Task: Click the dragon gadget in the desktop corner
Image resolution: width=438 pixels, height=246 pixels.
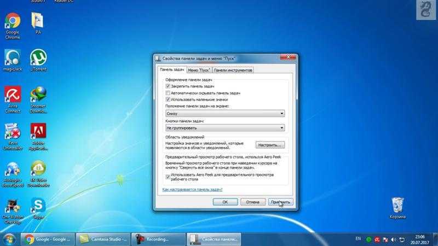Action: [426, 10]
